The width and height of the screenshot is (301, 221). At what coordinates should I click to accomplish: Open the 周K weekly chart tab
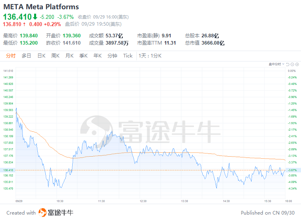(55, 56)
